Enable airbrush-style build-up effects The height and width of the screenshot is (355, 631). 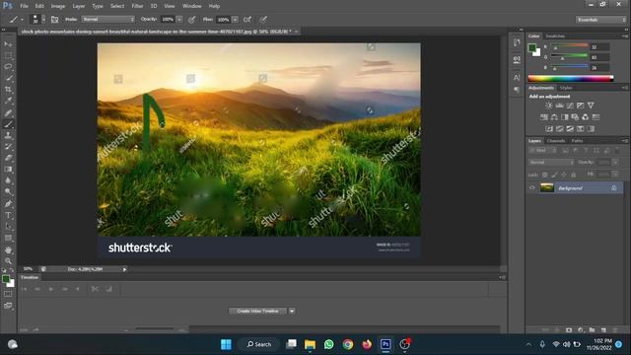point(247,20)
